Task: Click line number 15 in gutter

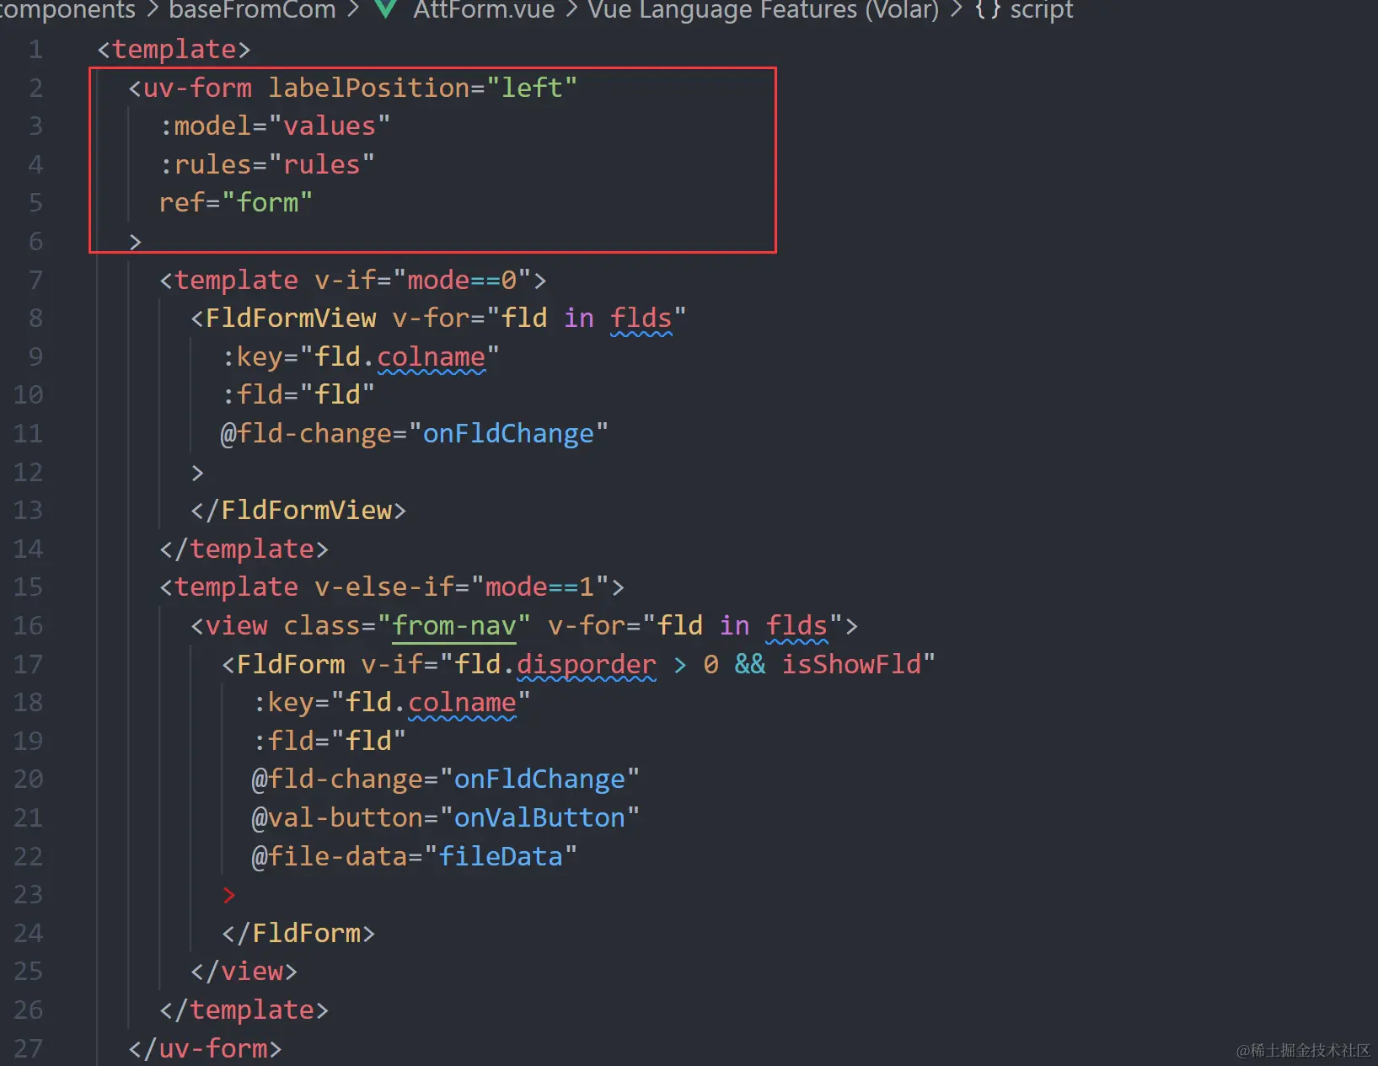Action: click(x=28, y=587)
